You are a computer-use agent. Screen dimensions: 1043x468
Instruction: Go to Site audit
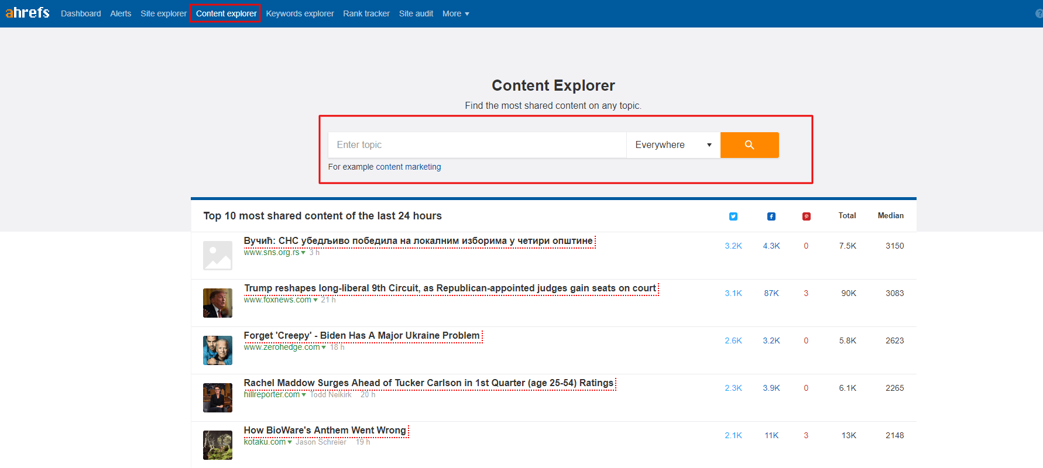coord(416,13)
